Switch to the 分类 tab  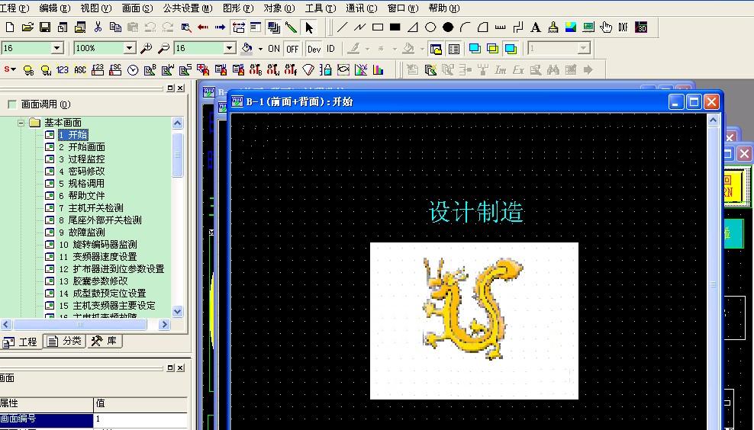[x=65, y=342]
